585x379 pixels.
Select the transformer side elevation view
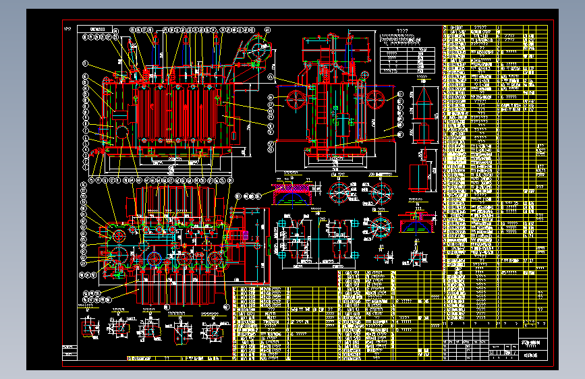[x=335, y=100]
